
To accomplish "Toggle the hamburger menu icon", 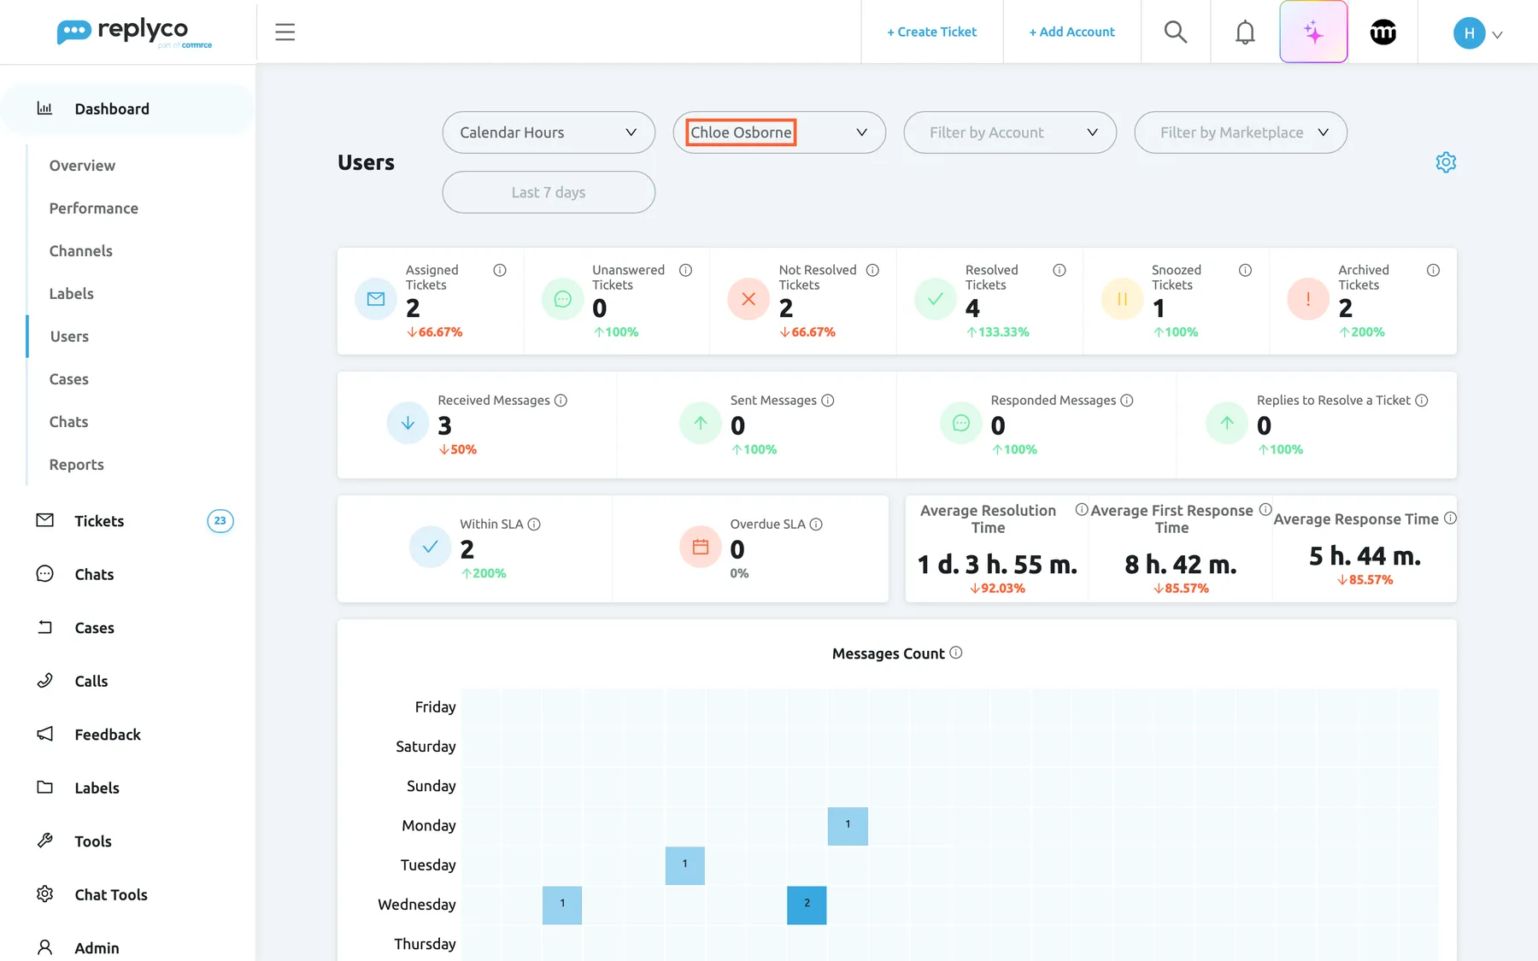I will pyautogui.click(x=285, y=32).
